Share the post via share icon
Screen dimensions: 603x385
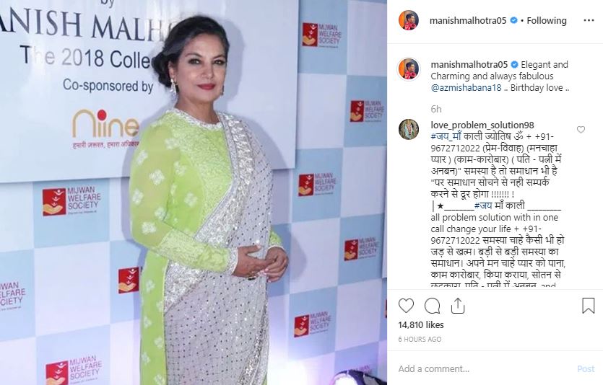[x=458, y=306]
